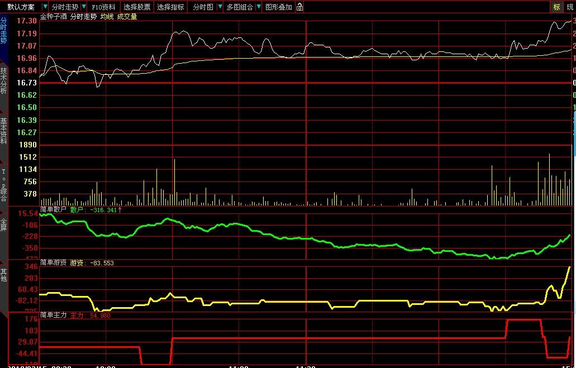Click the 成交量 legend label
Viewport: 576px width, 368px height.
127,17
